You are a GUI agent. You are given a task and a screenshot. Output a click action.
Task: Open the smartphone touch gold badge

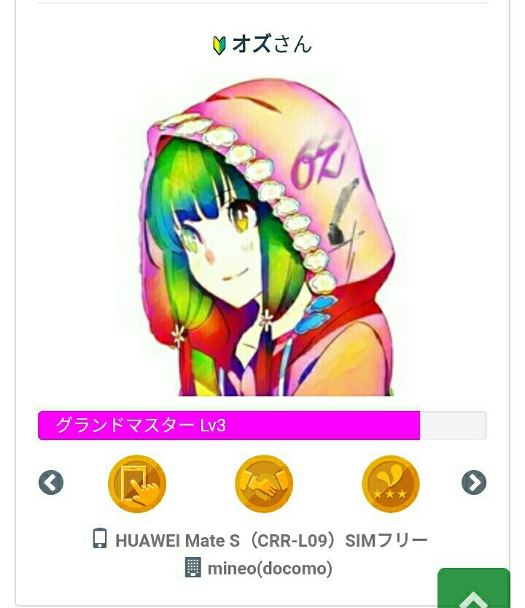tap(137, 484)
